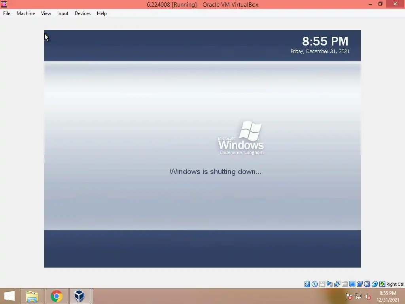Minimize the VirtualBox window

(370, 4)
